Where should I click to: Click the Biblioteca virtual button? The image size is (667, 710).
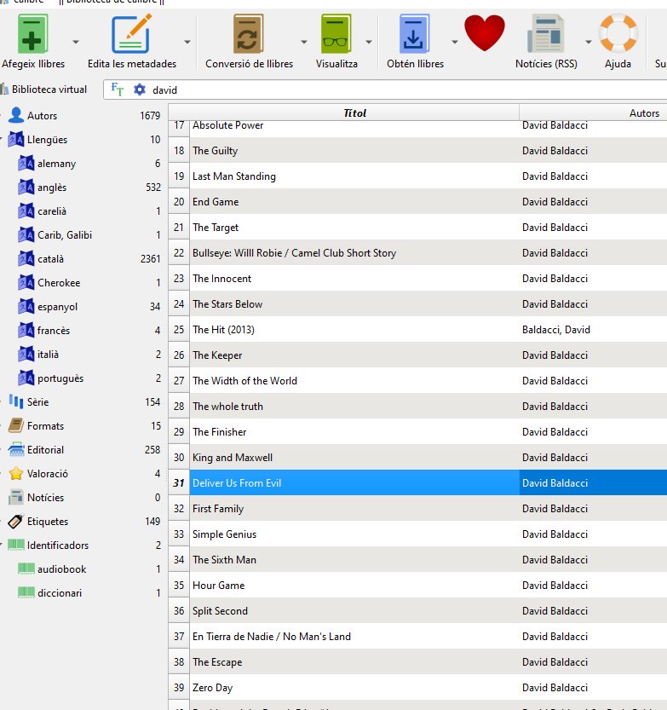tap(44, 89)
